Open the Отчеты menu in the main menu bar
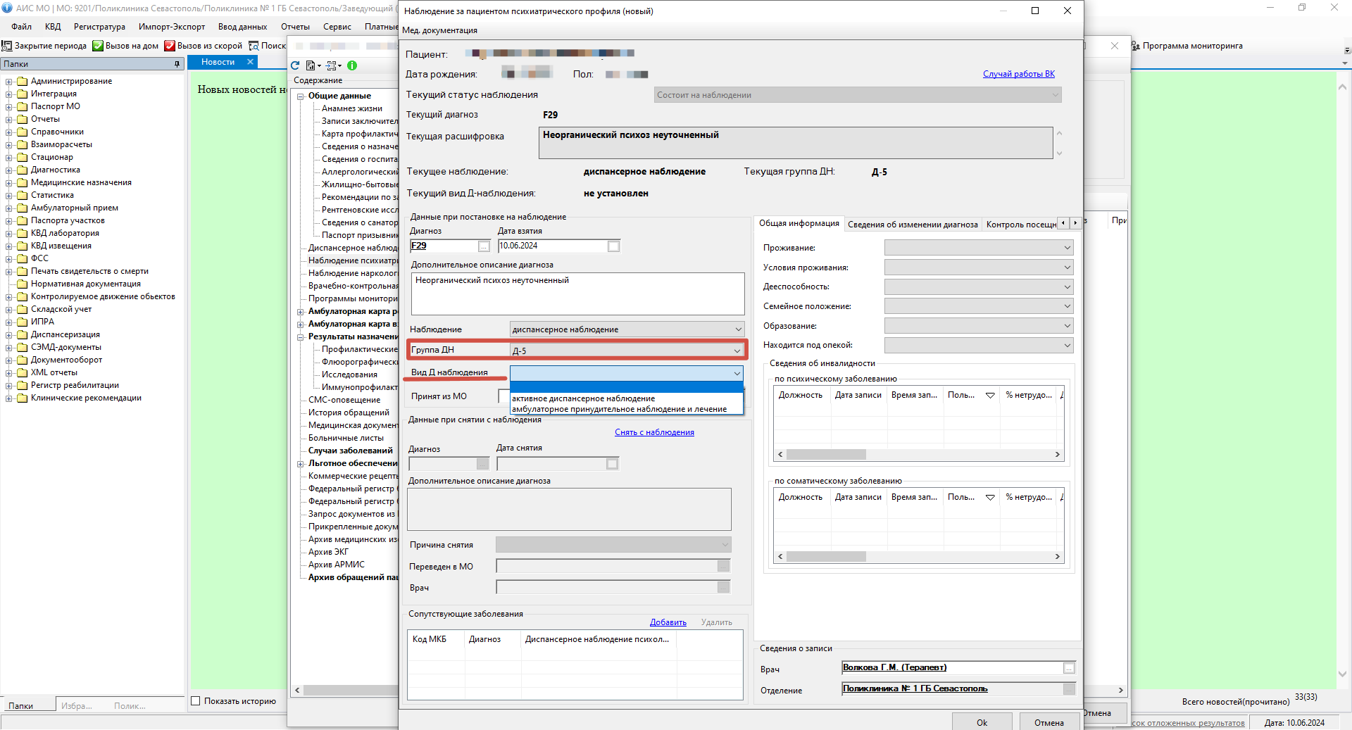The image size is (1352, 730). coord(295,27)
